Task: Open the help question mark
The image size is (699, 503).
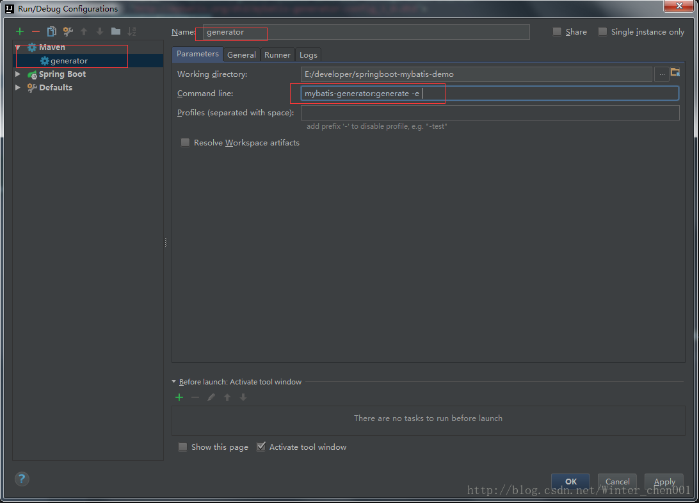Action: [22, 479]
